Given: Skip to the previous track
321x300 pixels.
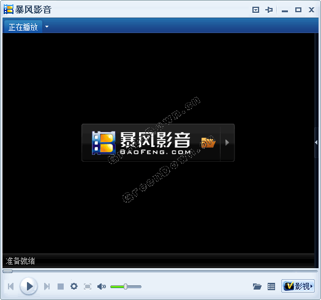Looking at the screenshot, I should click(10, 287).
